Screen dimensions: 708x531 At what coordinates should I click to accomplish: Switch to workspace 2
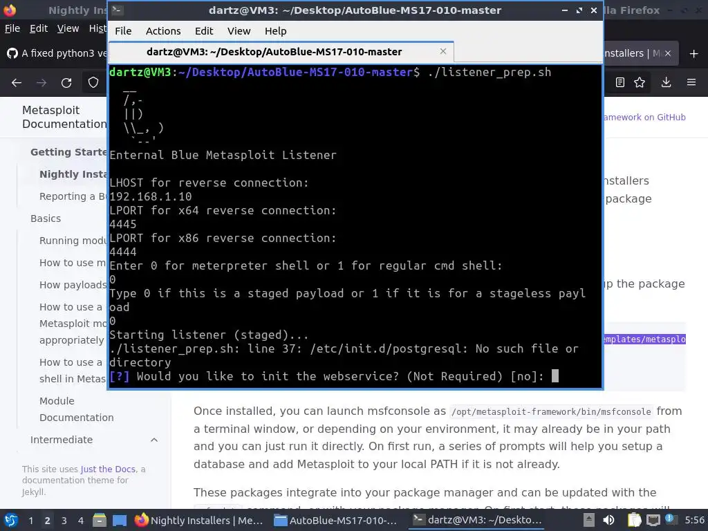[x=47, y=520]
